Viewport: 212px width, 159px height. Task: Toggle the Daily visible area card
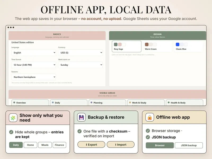coord(69,103)
